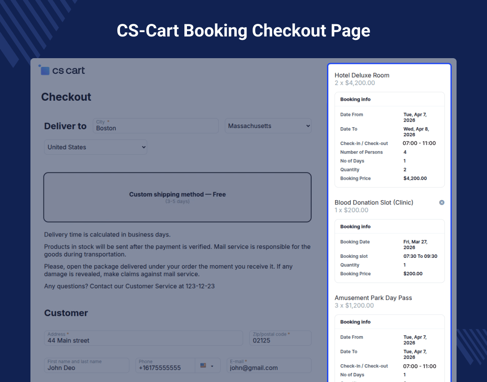Edit the E-mail field john@gmail.com
487x382 pixels.
[x=269, y=365]
